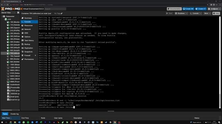Click the Resources cube icon
222x124 pixels.
23,25
